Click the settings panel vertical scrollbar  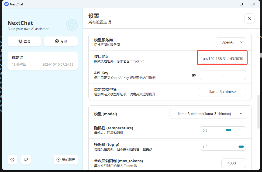pyautogui.click(x=258, y=112)
